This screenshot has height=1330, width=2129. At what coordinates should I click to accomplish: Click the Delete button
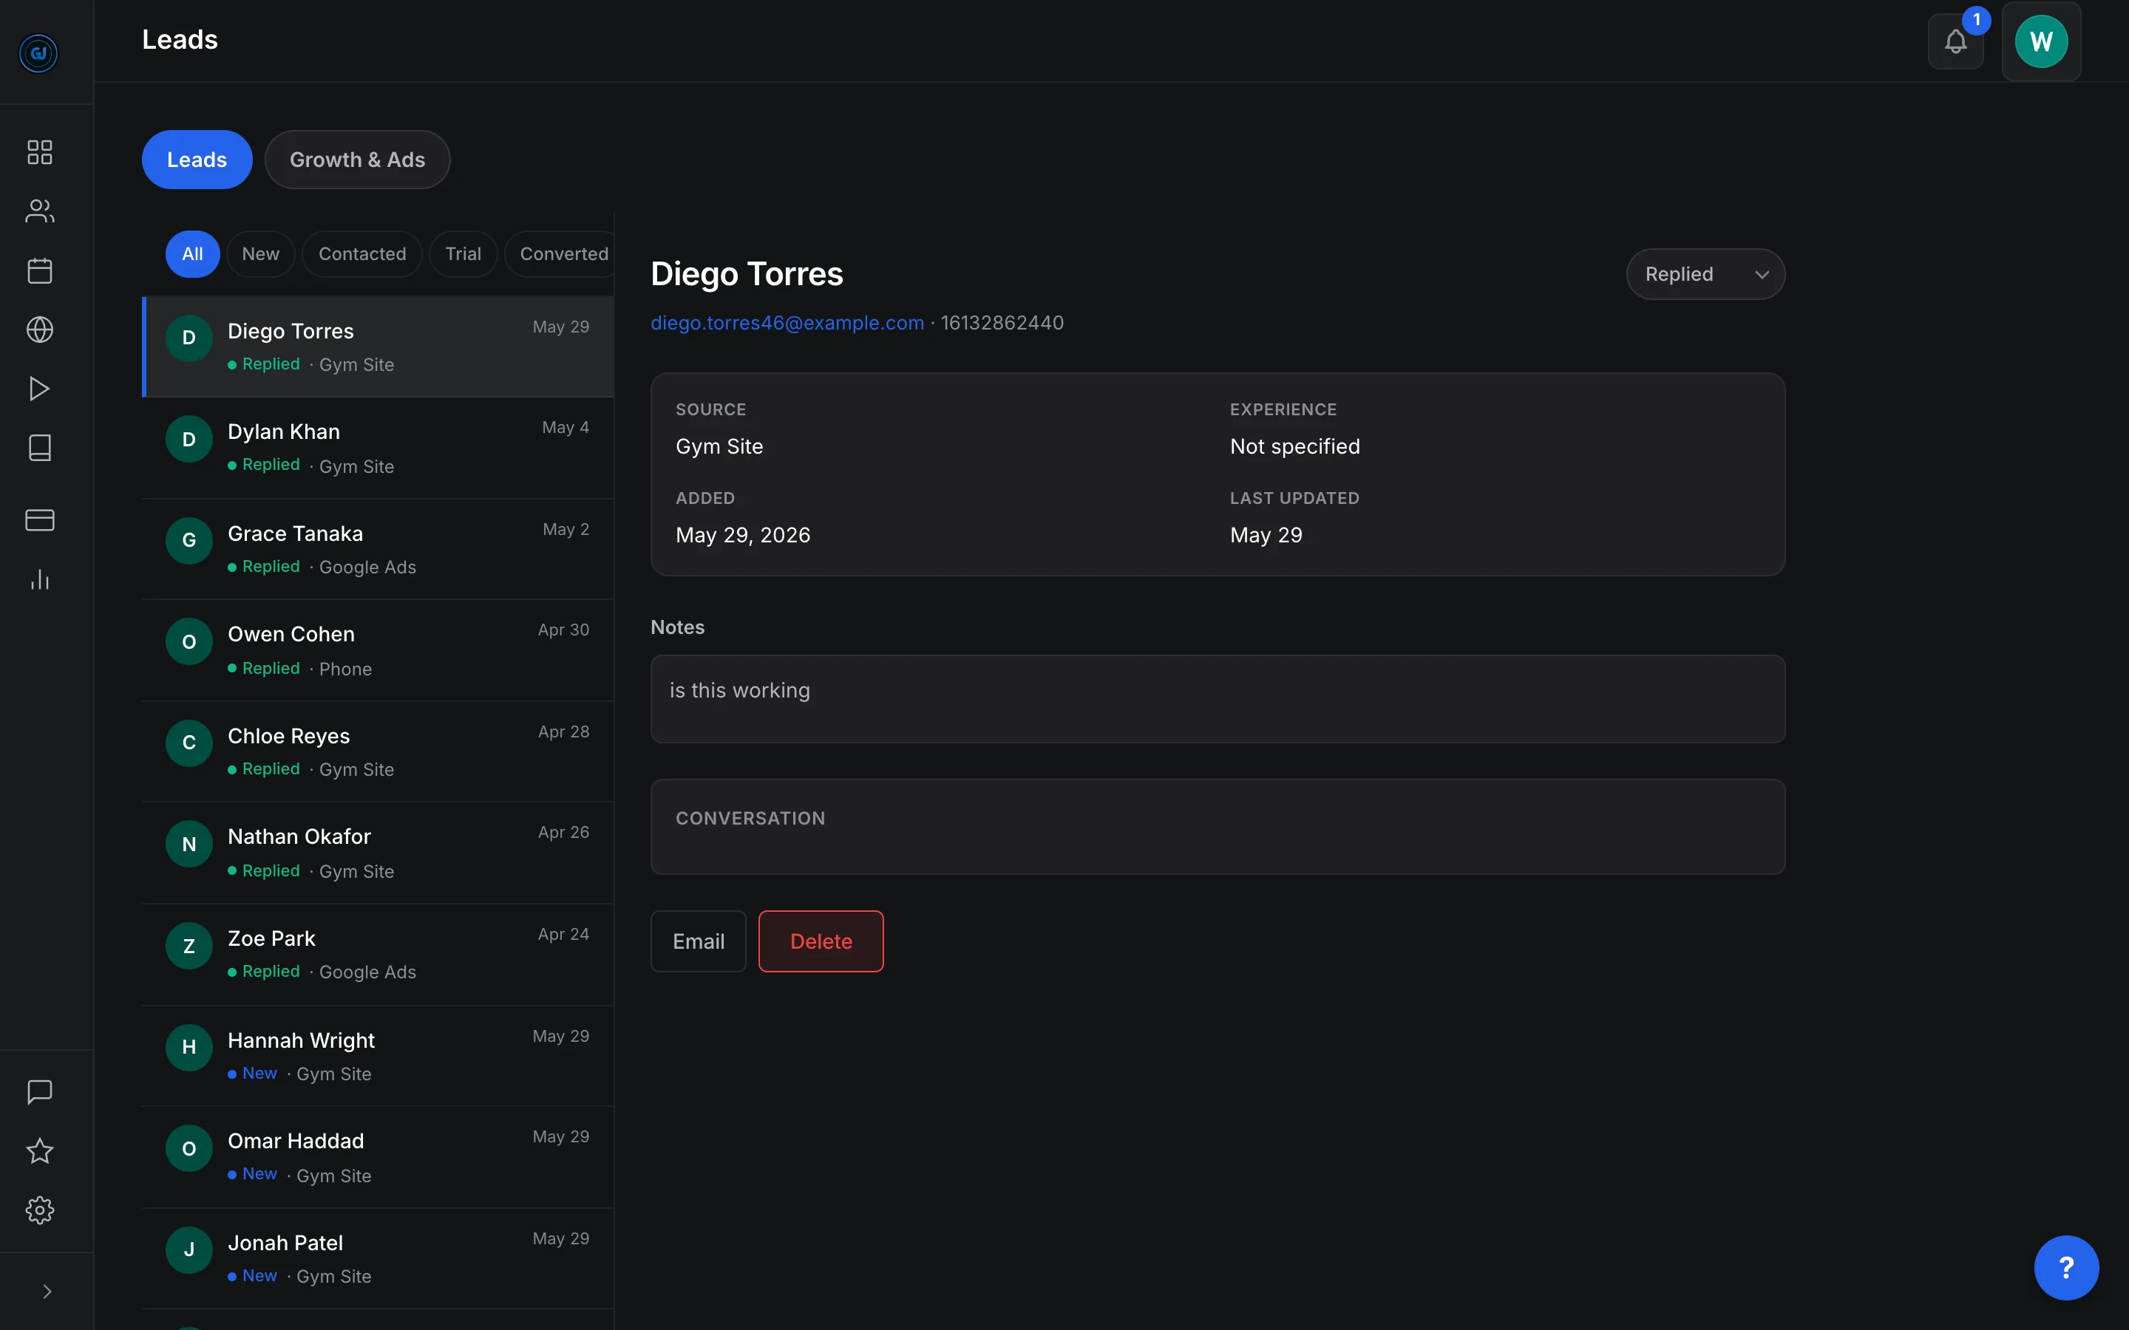click(821, 941)
